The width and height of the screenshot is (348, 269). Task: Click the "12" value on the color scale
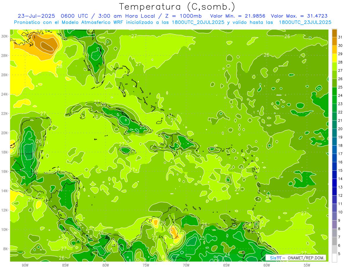click(340, 195)
